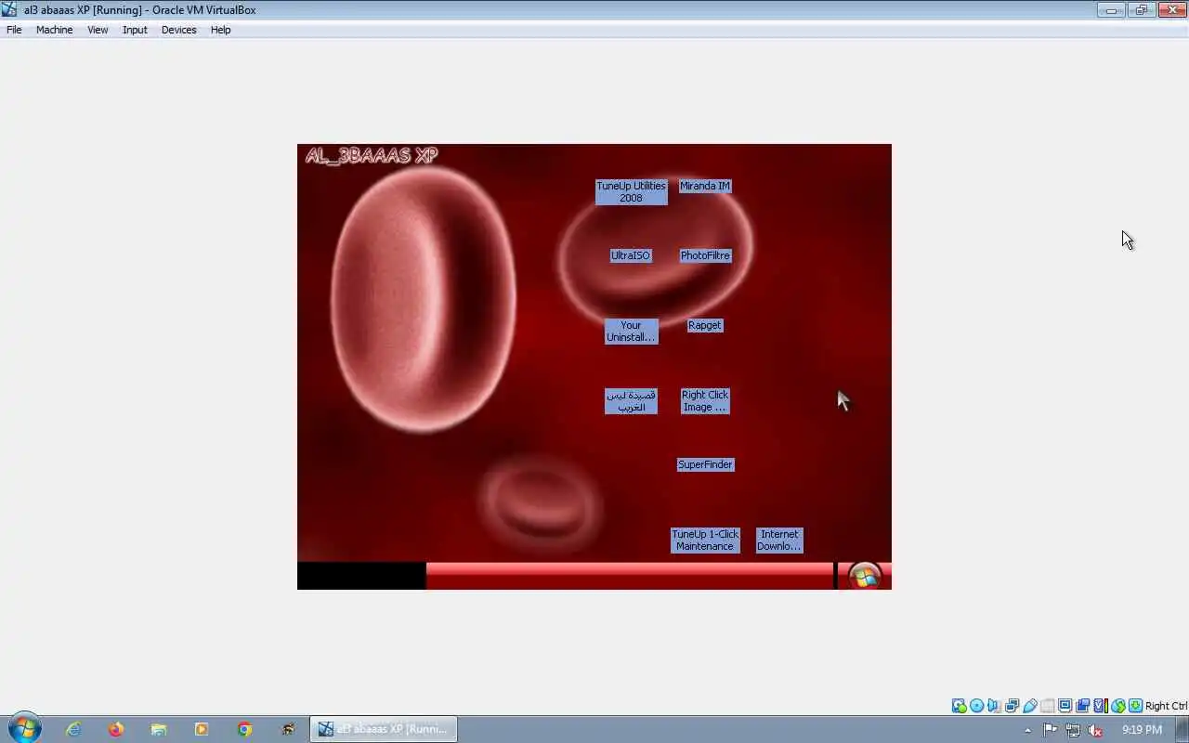Click the 9:19 PM clock
1189x743 pixels.
(x=1142, y=730)
